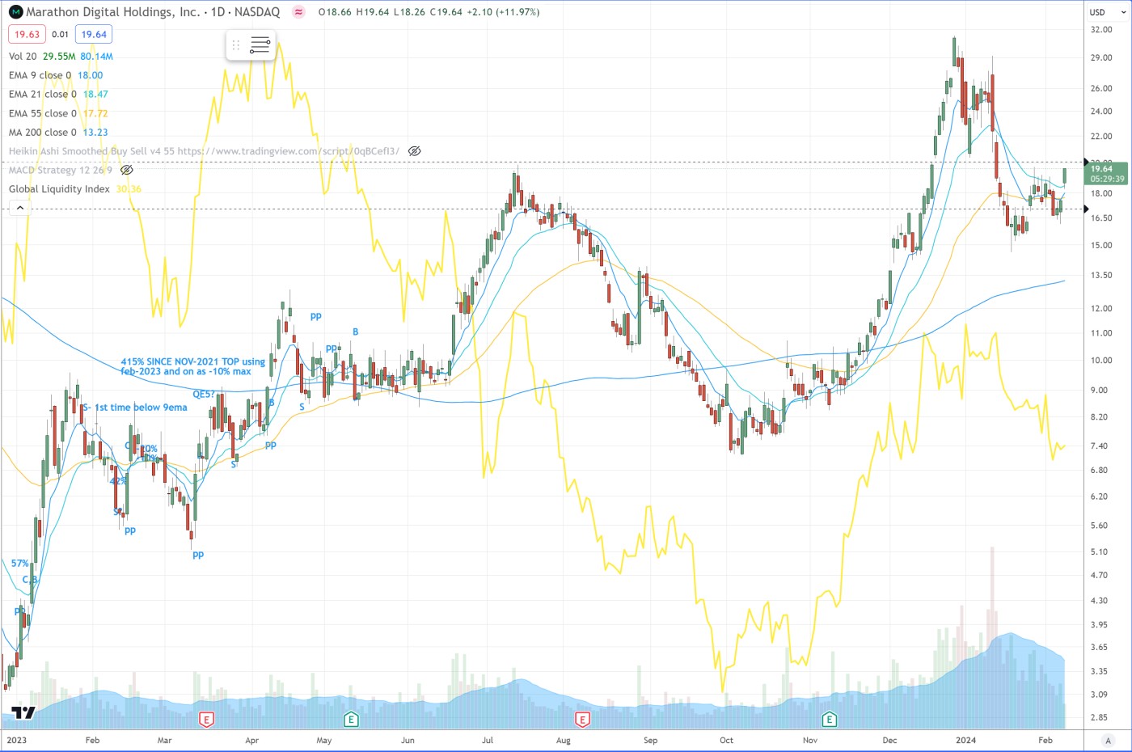
Task: Click the 13.50 price axis label
Action: pos(1100,275)
